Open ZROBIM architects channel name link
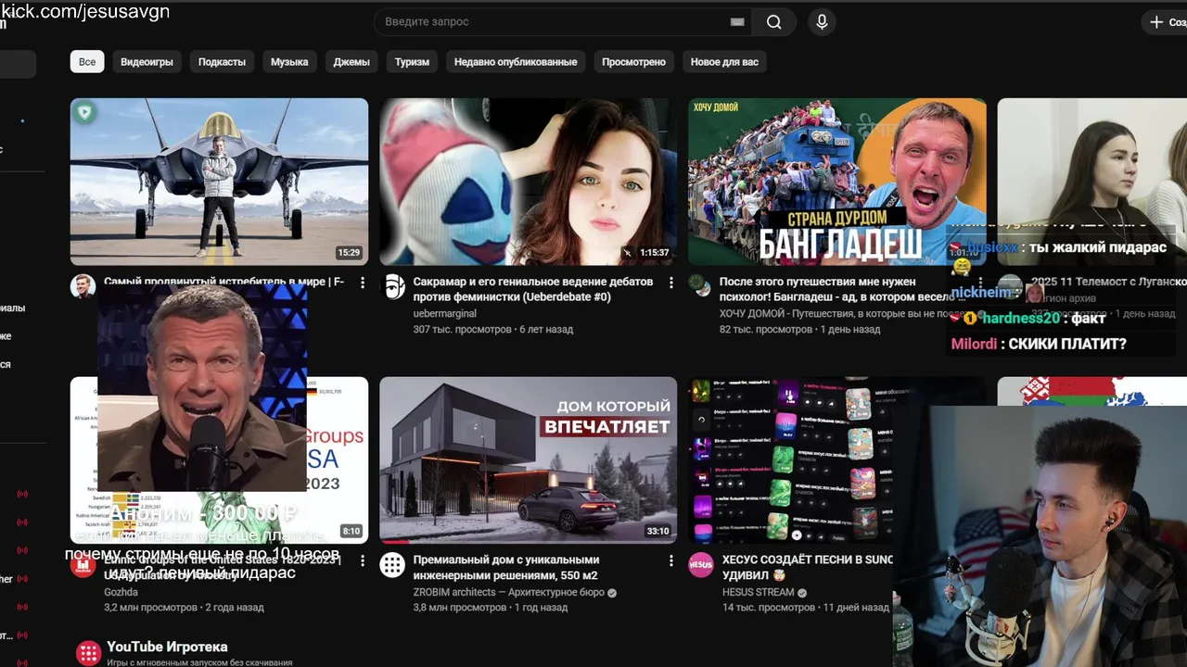 coord(509,593)
